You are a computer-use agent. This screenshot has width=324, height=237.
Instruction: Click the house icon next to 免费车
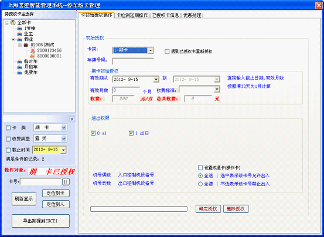19,73
